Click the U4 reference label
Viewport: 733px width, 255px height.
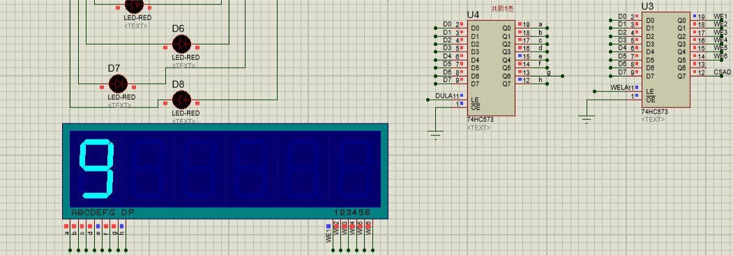[x=473, y=15]
